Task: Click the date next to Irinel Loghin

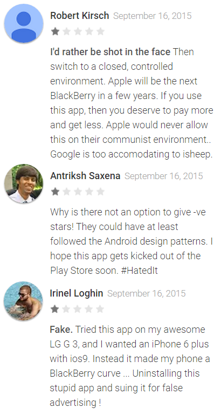Action: coord(147,294)
